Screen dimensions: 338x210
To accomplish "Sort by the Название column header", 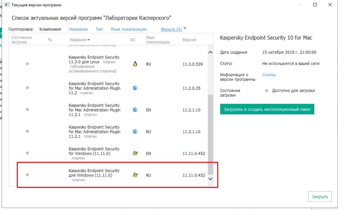I will (80, 40).
